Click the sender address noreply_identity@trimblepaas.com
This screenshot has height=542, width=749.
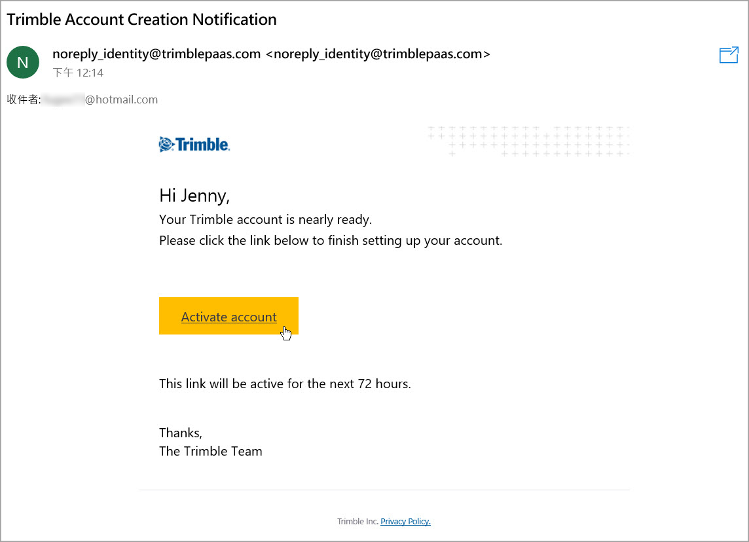point(156,54)
